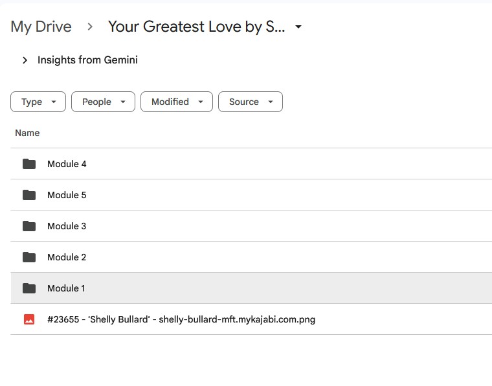The height and width of the screenshot is (386, 492).
Task: Open current folder name dropdown arrow
Action: click(298, 27)
